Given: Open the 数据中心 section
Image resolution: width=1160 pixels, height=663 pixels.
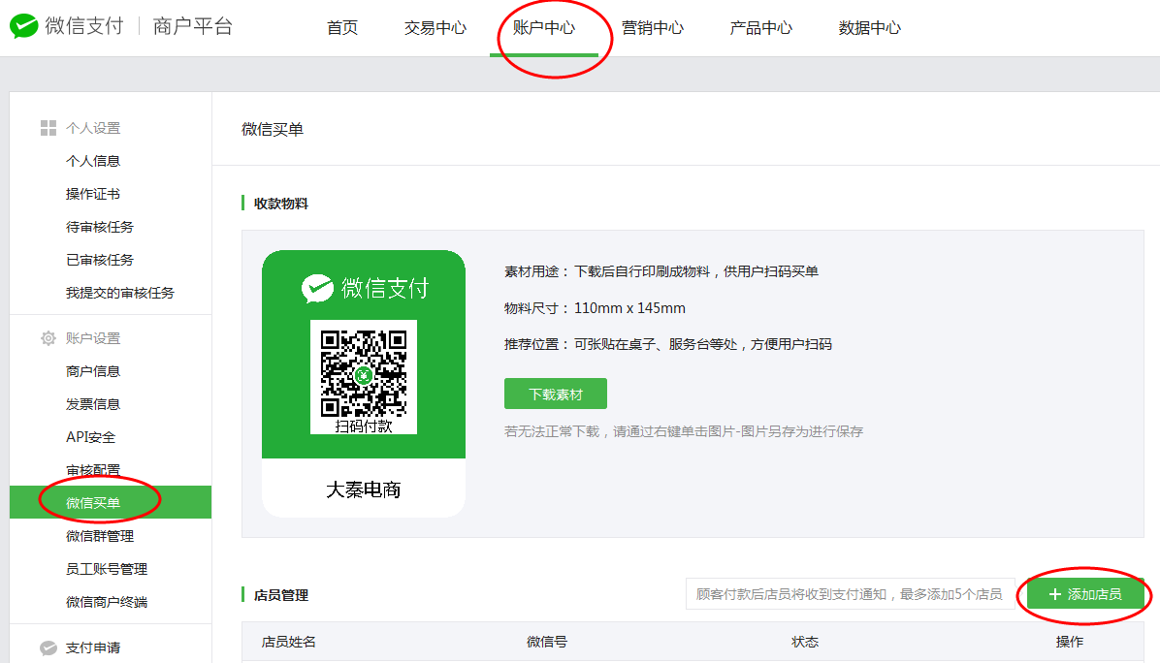Looking at the screenshot, I should pos(868,29).
